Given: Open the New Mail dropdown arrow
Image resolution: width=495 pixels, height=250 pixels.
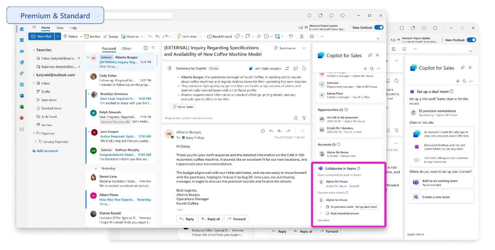Looking at the screenshot, I should (58, 36).
